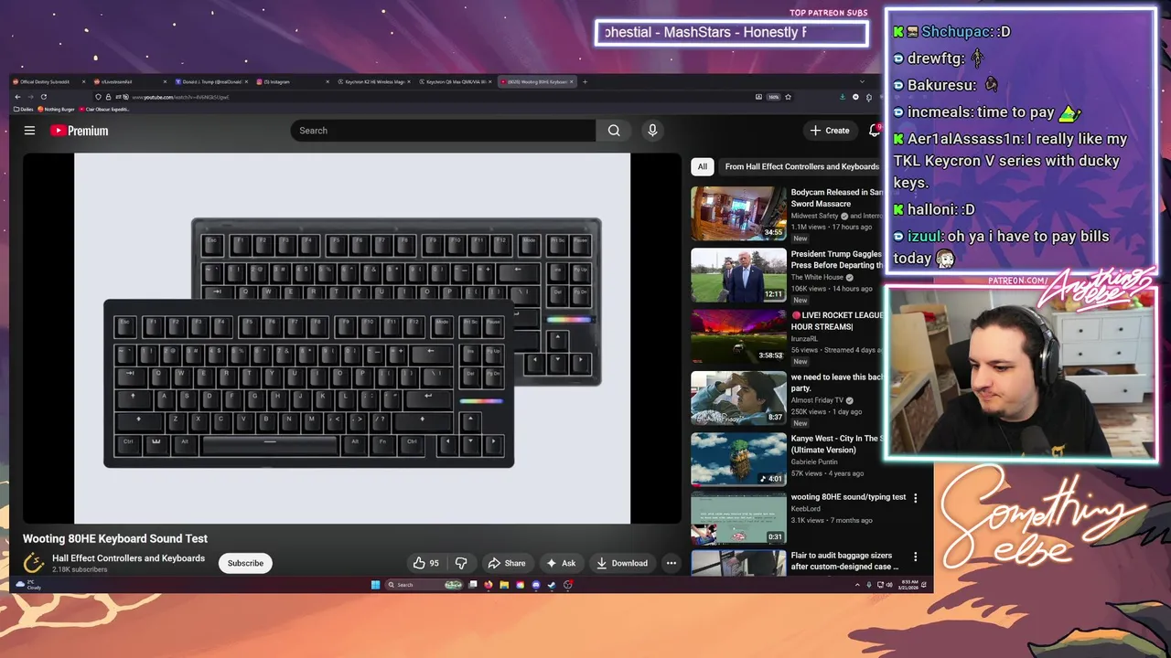Go back in browser navigation

click(17, 97)
